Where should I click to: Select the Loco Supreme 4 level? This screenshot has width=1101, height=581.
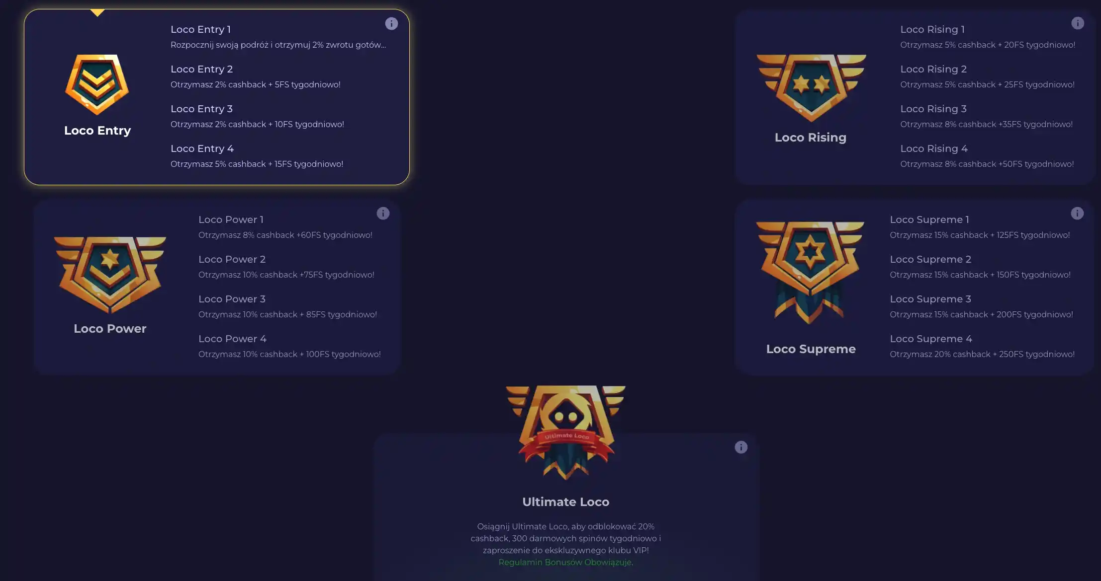coord(982,346)
